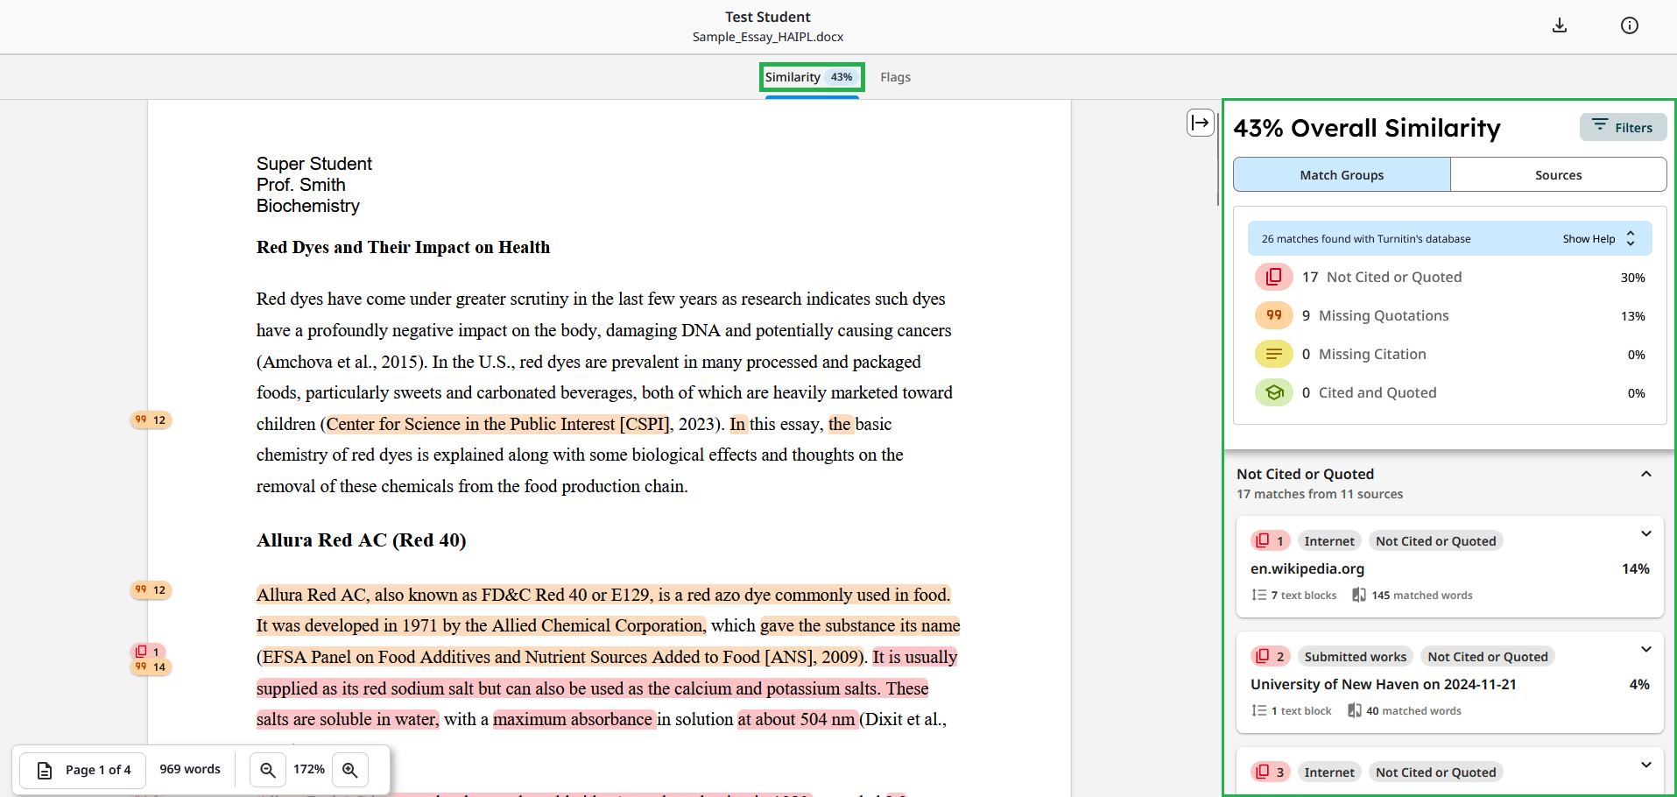Click source badge 3 in third source card
1677x797 pixels.
(x=1270, y=772)
